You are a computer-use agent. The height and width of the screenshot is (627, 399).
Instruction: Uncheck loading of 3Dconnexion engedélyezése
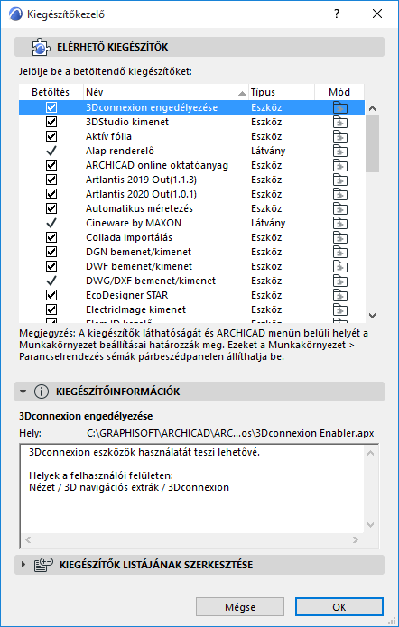coord(51,107)
